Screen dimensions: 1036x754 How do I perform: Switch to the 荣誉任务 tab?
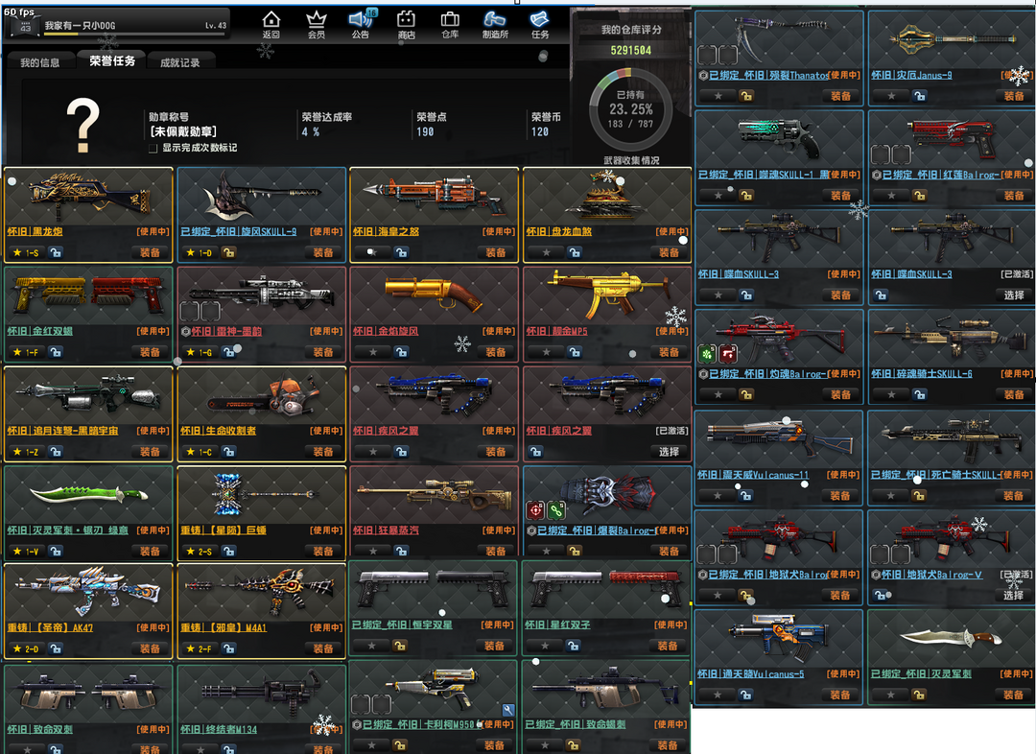click(x=112, y=60)
